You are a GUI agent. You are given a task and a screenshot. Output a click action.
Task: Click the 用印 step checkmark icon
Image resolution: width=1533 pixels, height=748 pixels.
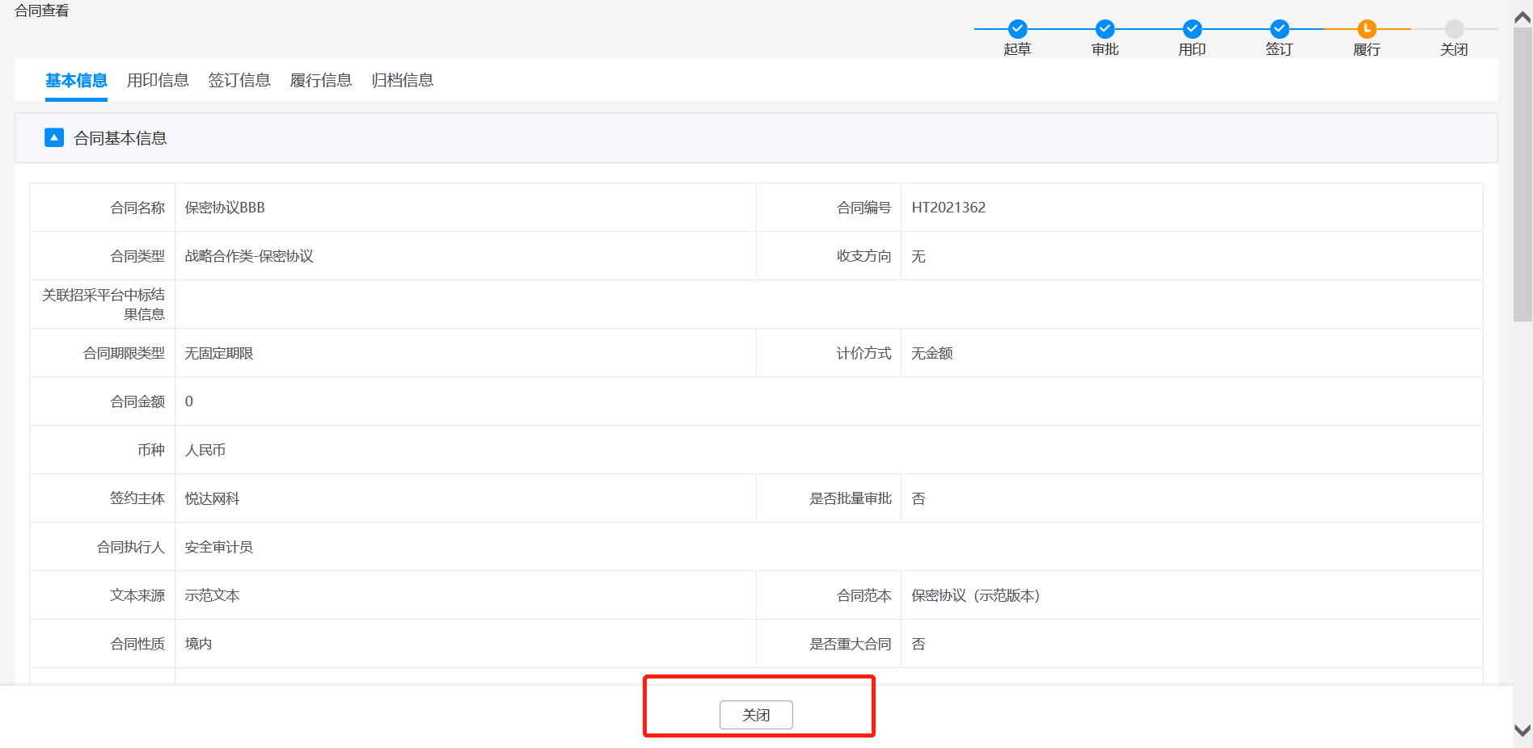pos(1192,29)
